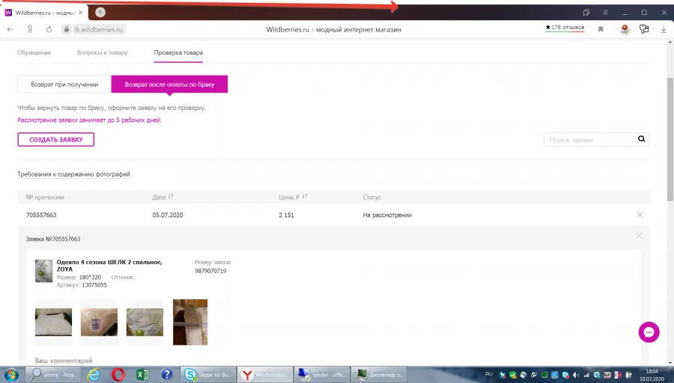Open the volume speaker tray icon
This screenshot has height=383, width=674.
(x=576, y=375)
